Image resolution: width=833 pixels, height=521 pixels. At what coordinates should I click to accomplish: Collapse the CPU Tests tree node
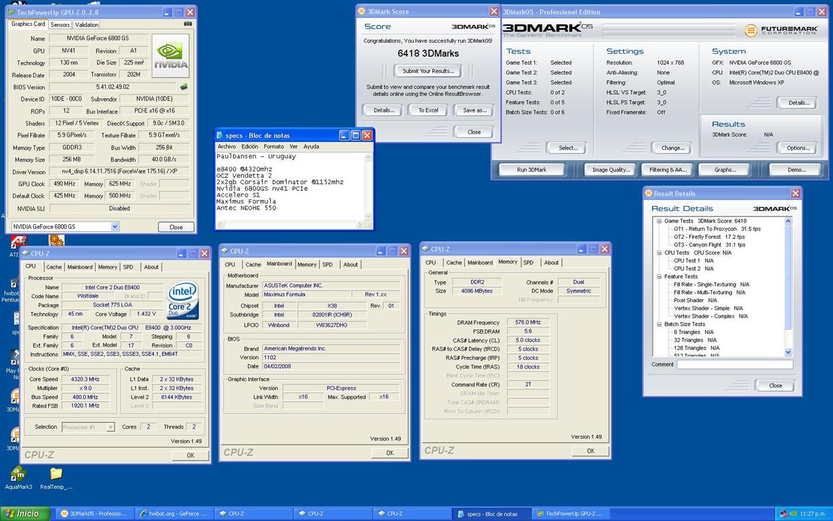tap(659, 252)
